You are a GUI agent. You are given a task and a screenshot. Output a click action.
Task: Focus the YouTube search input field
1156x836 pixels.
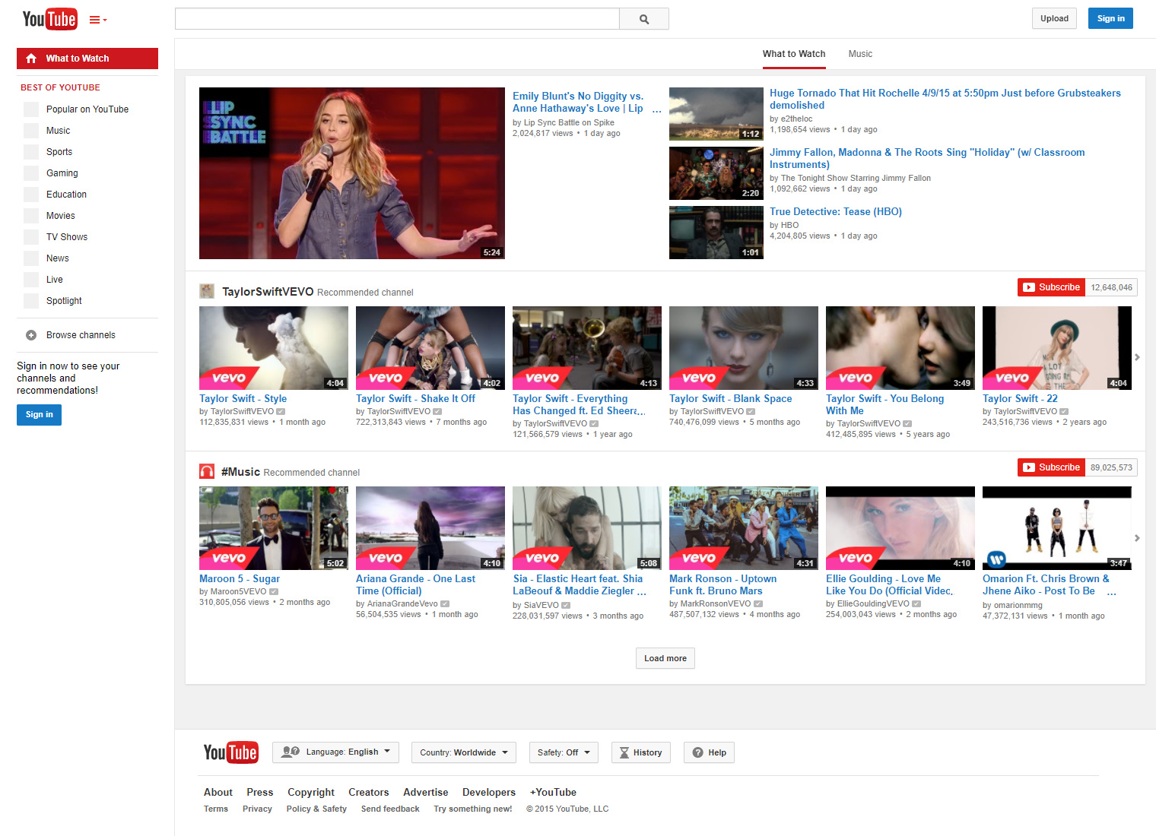(x=397, y=19)
